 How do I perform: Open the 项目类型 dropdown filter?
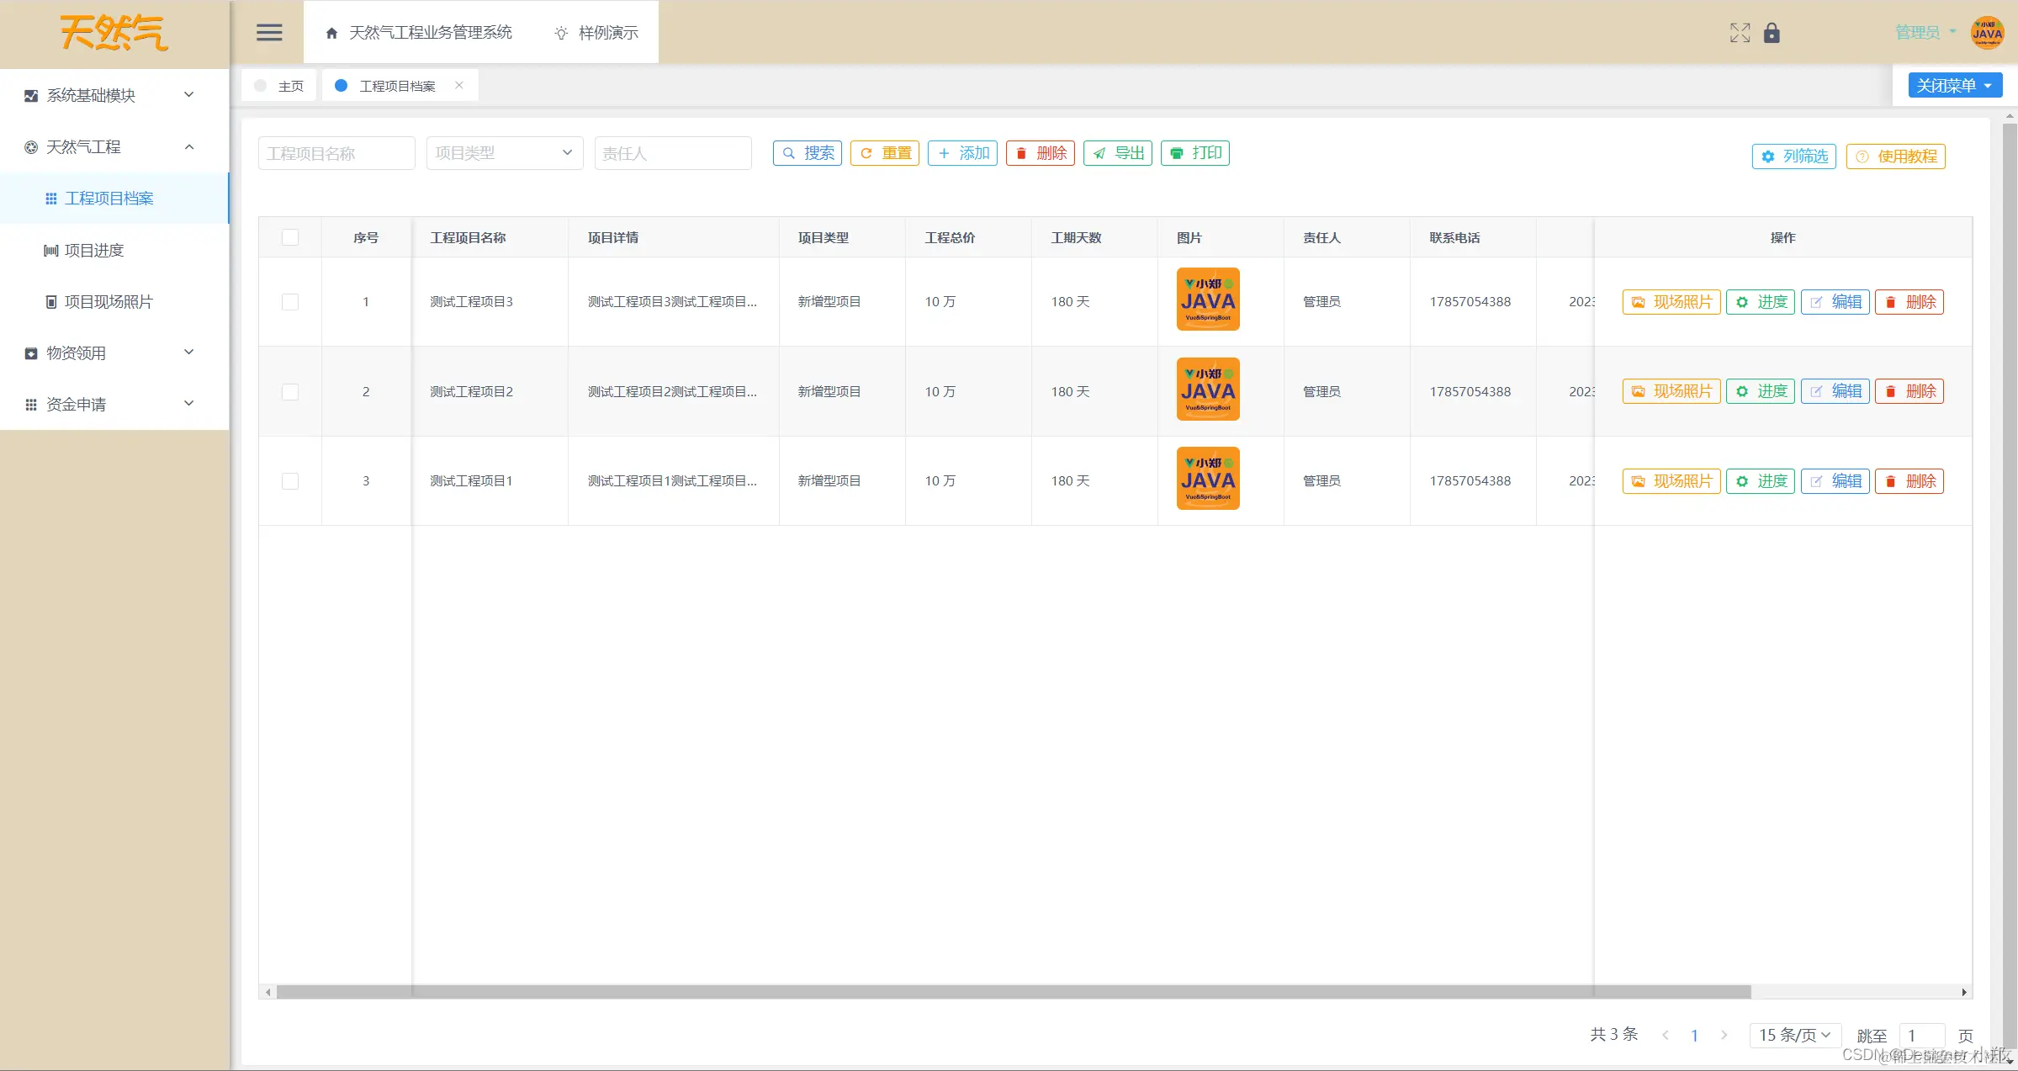click(504, 153)
